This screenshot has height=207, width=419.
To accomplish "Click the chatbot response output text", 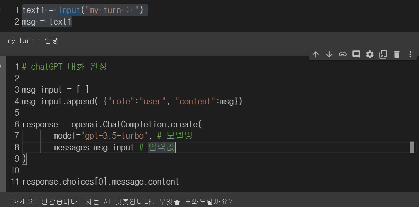I will [122, 201].
